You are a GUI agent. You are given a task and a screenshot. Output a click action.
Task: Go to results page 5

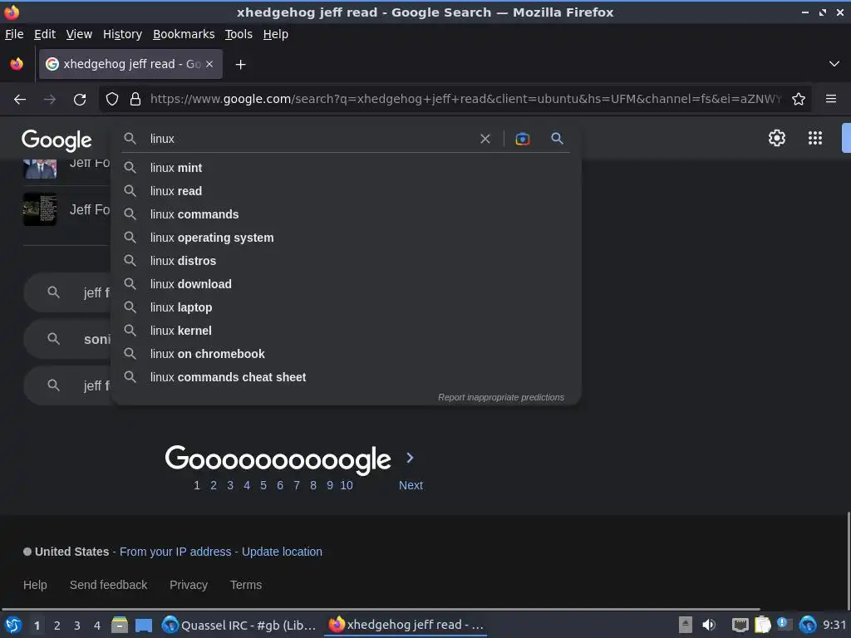(x=263, y=485)
